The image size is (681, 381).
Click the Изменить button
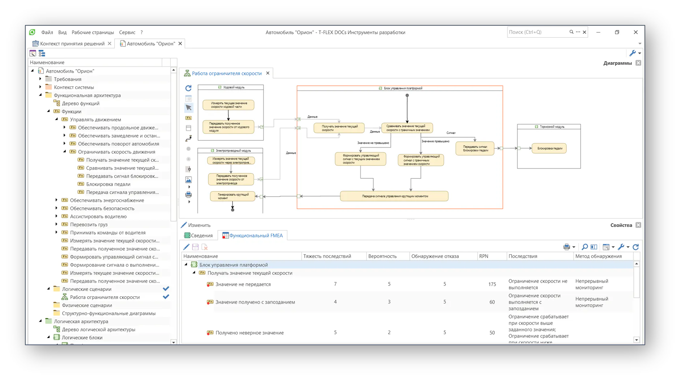[196, 225]
